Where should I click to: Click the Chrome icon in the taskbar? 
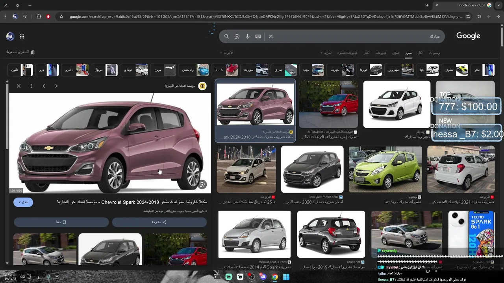275,277
